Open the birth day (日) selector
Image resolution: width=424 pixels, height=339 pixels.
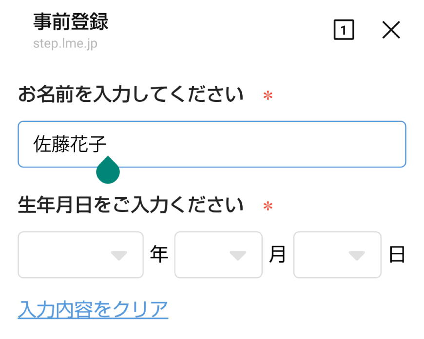337,254
